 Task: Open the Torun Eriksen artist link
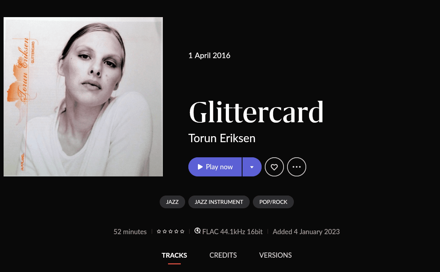point(222,138)
